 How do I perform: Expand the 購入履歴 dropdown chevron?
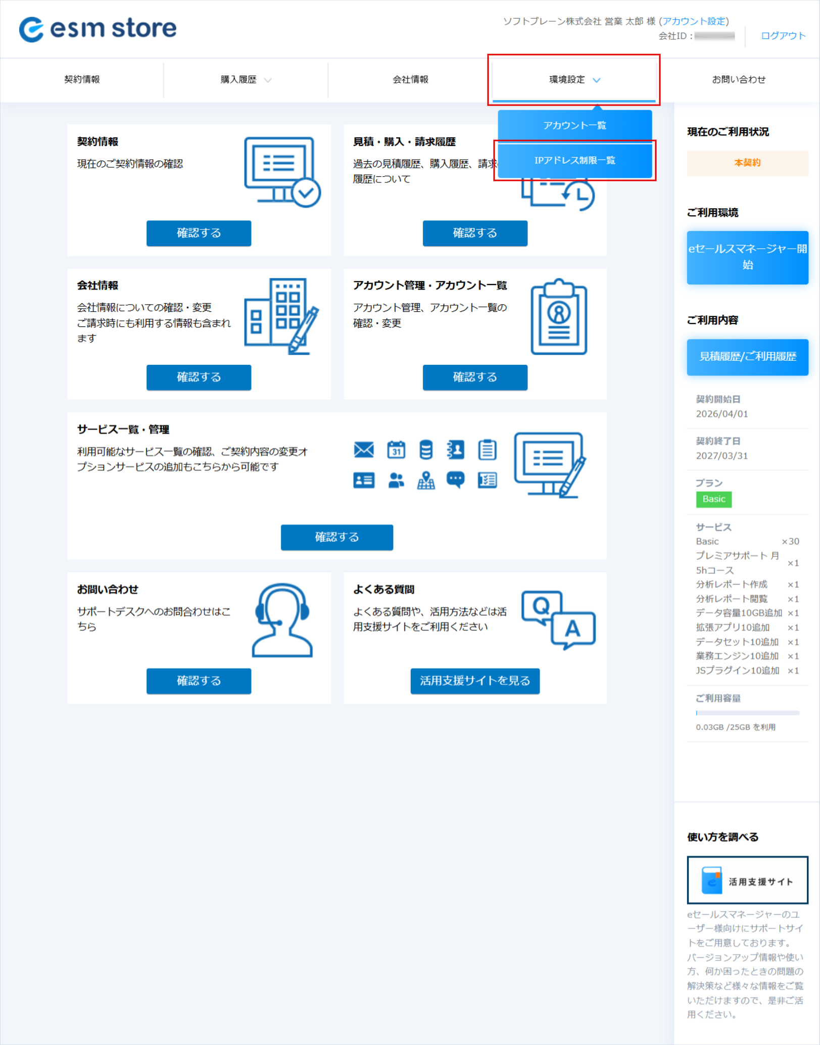(268, 80)
